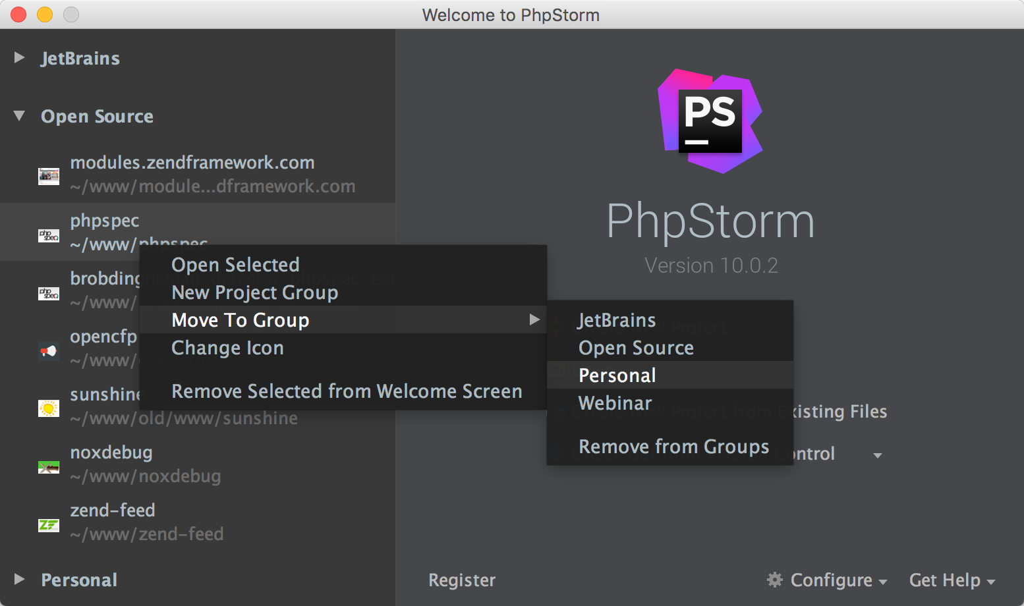
Task: Select Remove Selected from Welcome Screen
Action: pyautogui.click(x=343, y=391)
